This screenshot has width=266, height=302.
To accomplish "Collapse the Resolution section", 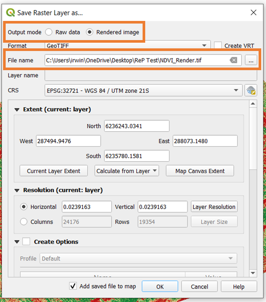I will click(x=17, y=190).
